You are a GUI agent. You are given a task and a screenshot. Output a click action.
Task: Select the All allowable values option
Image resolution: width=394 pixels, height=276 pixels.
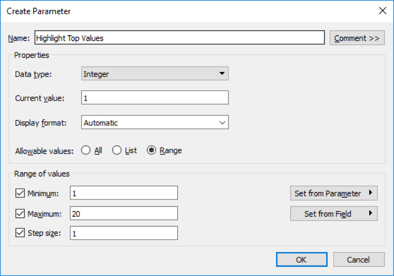(86, 150)
